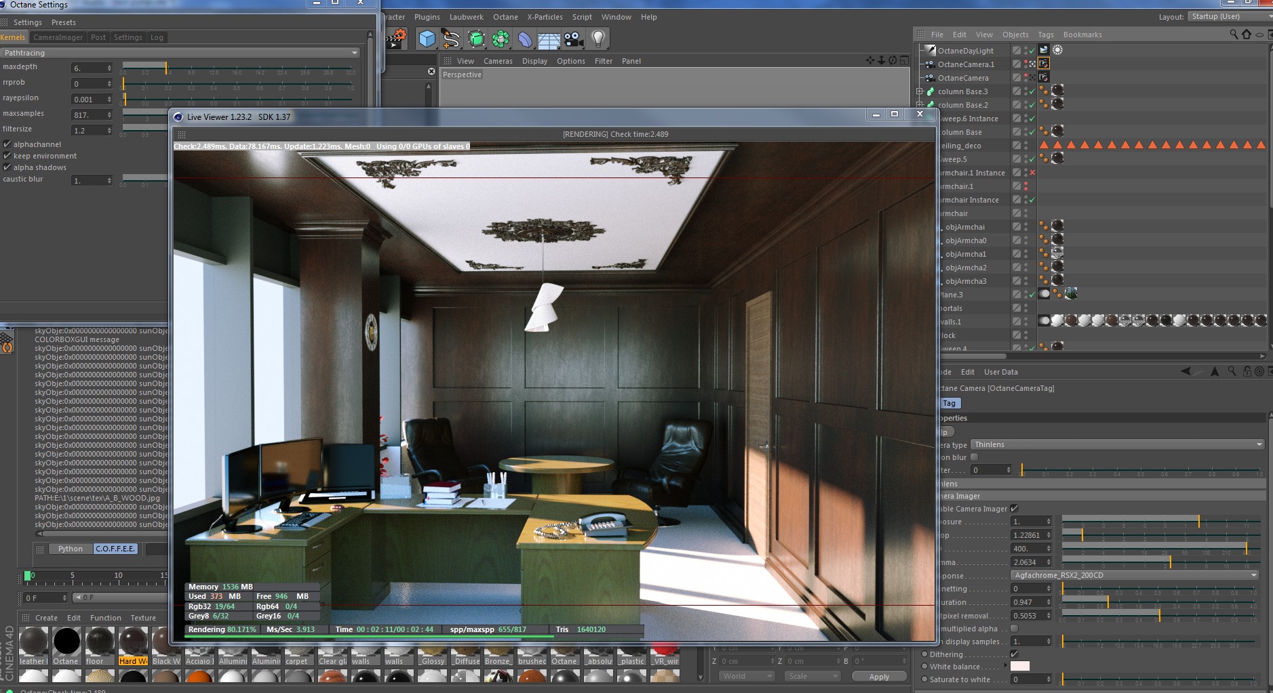This screenshot has height=693, width=1273.
Task: Click the Object Manager home icon
Action: [1247, 34]
